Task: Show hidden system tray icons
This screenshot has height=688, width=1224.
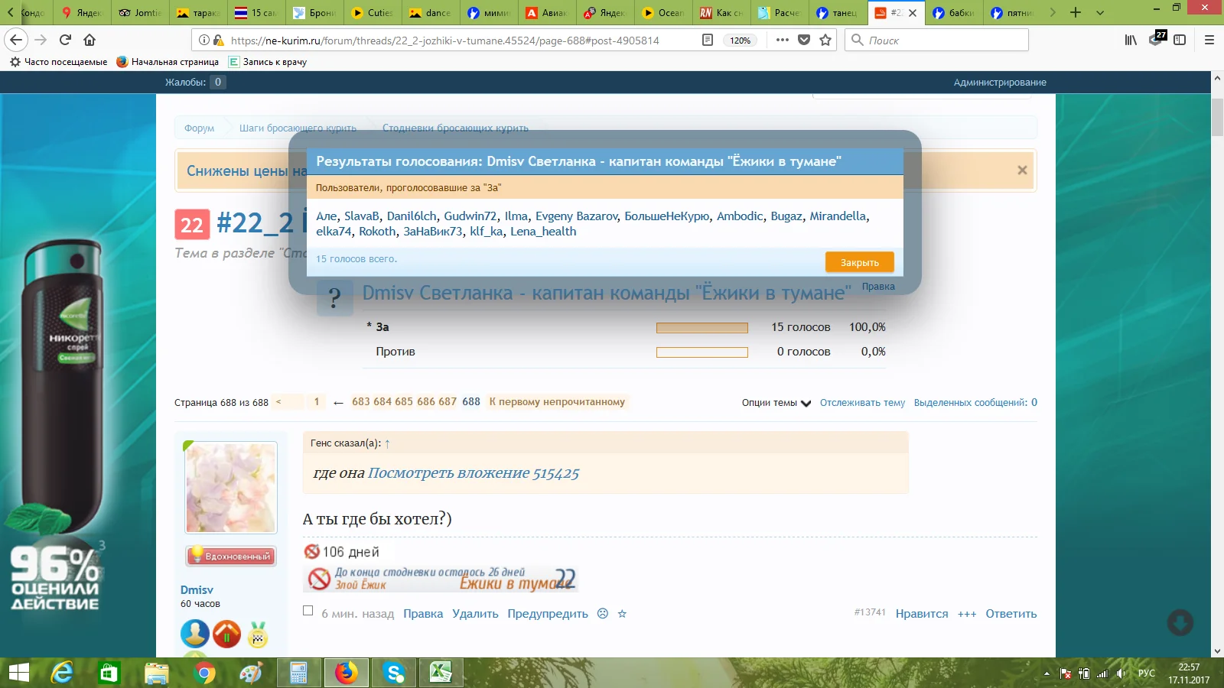Action: [1047, 673]
